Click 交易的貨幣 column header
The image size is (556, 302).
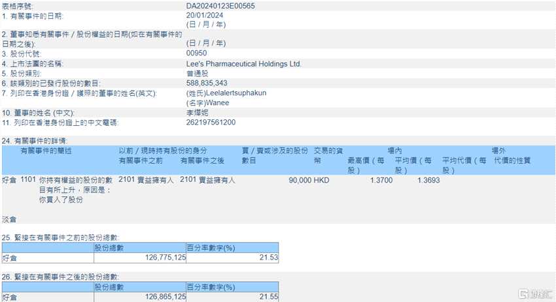click(328, 156)
